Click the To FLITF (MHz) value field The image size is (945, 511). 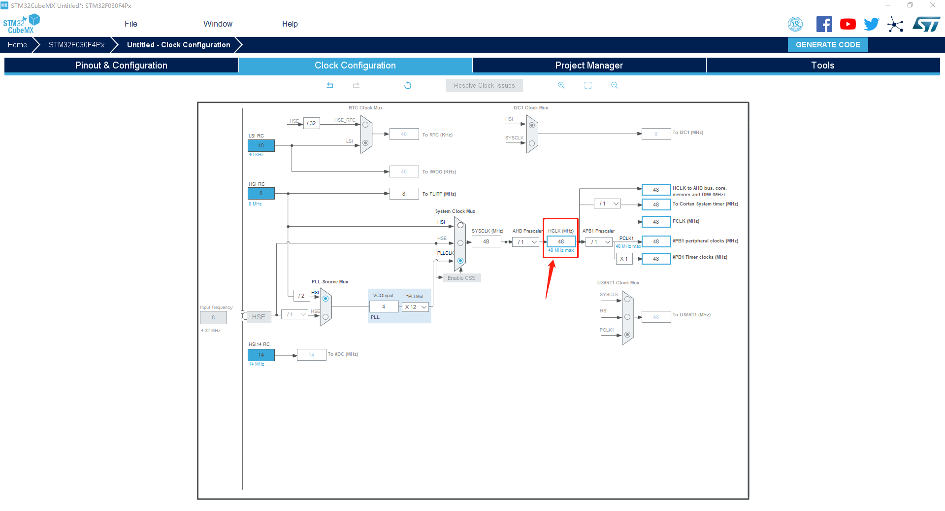pyautogui.click(x=404, y=194)
